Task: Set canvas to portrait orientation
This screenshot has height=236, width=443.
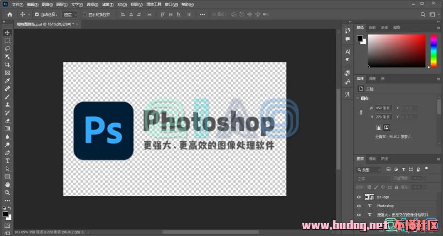Action: pos(379,127)
